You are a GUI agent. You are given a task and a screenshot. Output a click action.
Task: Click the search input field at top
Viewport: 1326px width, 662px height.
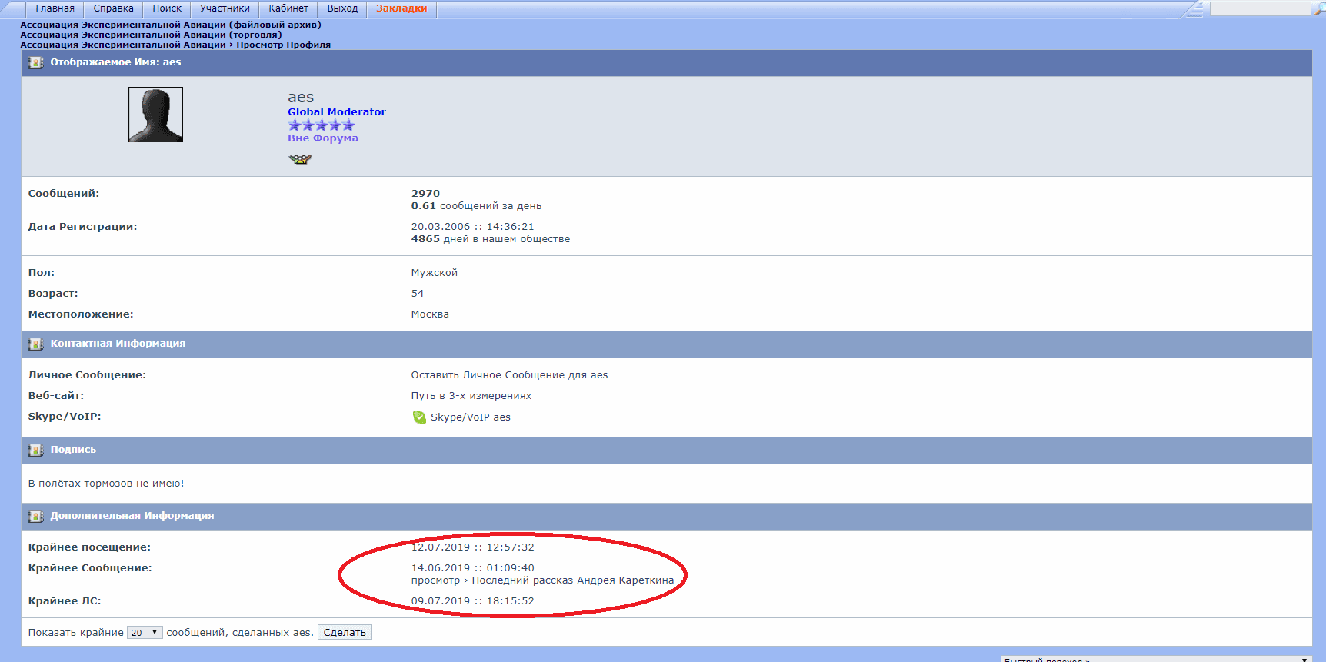[1259, 8]
